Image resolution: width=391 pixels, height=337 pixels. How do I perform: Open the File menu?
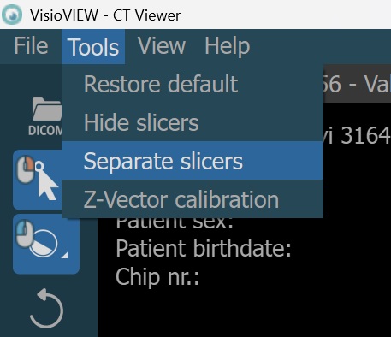[x=31, y=46]
